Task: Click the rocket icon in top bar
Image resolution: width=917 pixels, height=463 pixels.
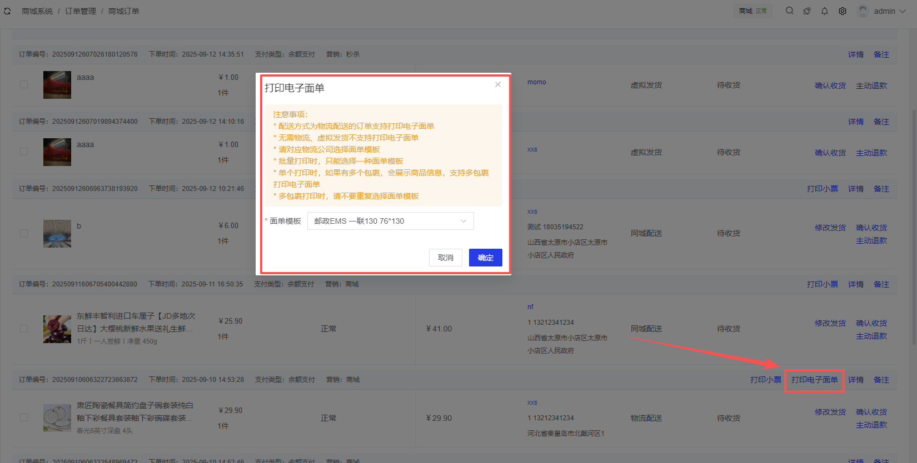Action: click(x=807, y=11)
